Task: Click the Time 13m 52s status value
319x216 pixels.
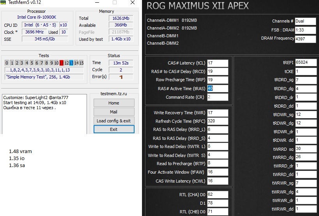Action: (121, 63)
